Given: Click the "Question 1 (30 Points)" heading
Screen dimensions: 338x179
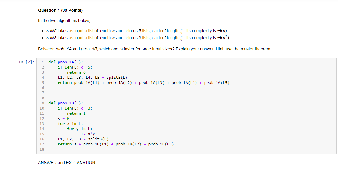Looking at the screenshot, I should click(x=60, y=10).
